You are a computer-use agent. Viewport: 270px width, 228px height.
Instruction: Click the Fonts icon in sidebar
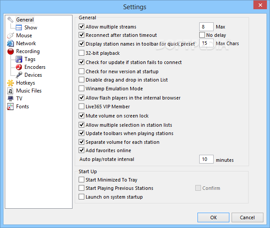coord(10,107)
